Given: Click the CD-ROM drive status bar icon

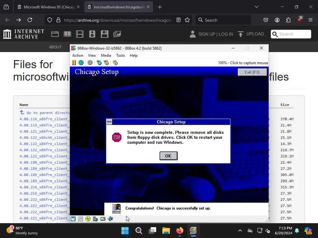Looking at the screenshot, I should (88, 219).
